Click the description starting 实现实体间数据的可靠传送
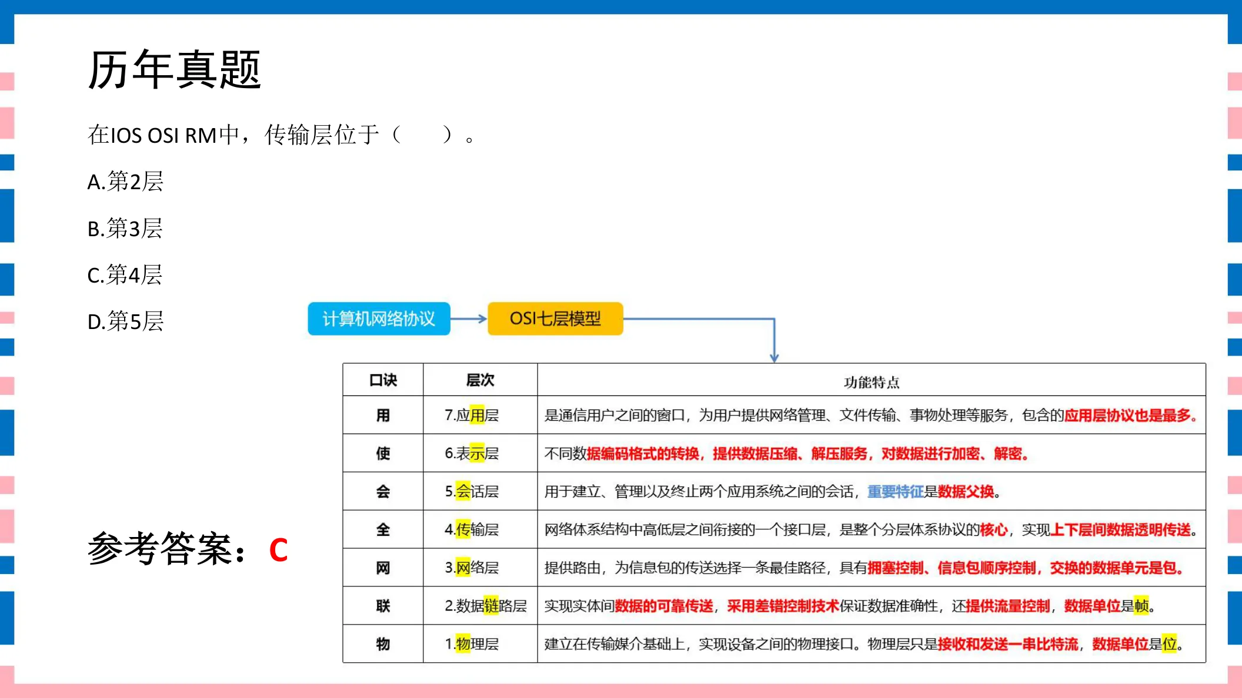Screen dimensions: 1242x698 click(872, 606)
